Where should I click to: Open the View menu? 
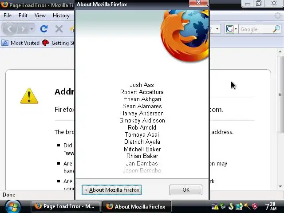(x=40, y=16)
